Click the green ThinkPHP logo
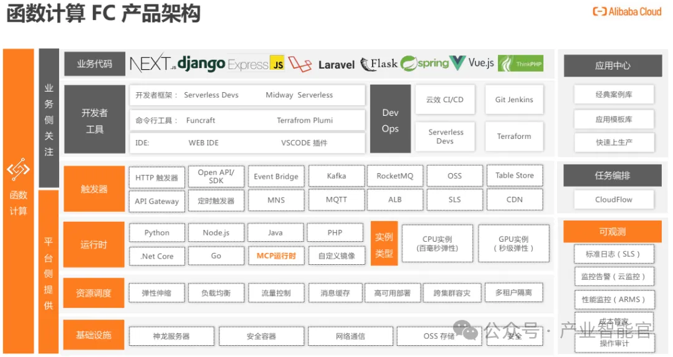Image resolution: width=673 pixels, height=357 pixels. (x=520, y=64)
